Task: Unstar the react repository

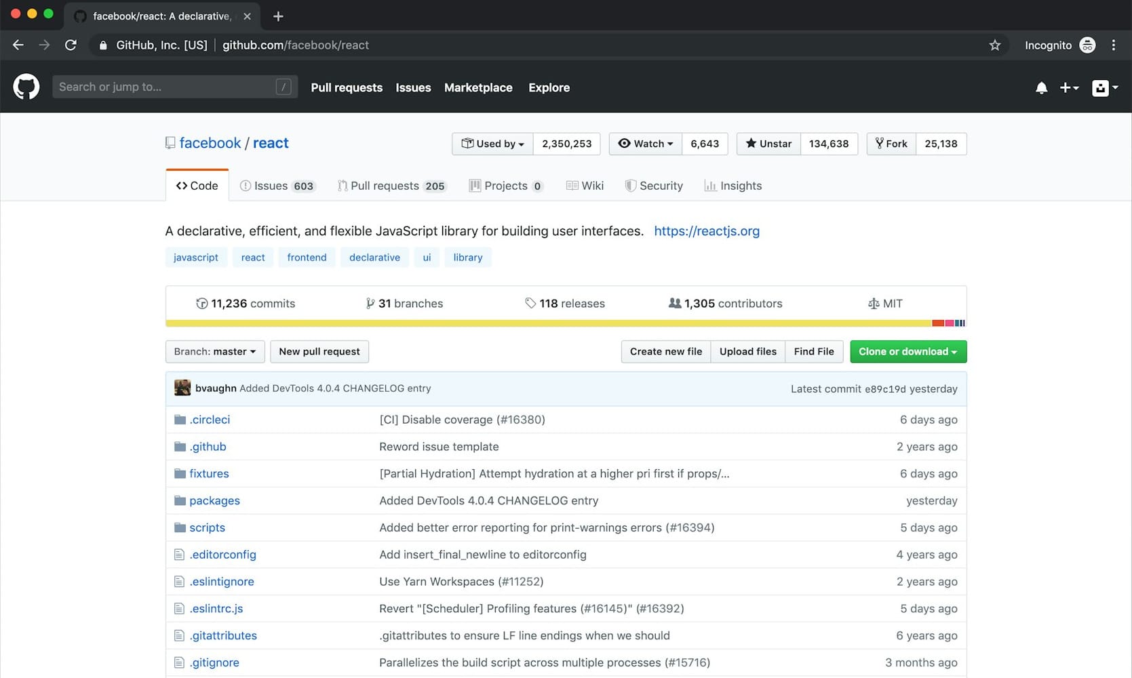Action: tap(768, 144)
